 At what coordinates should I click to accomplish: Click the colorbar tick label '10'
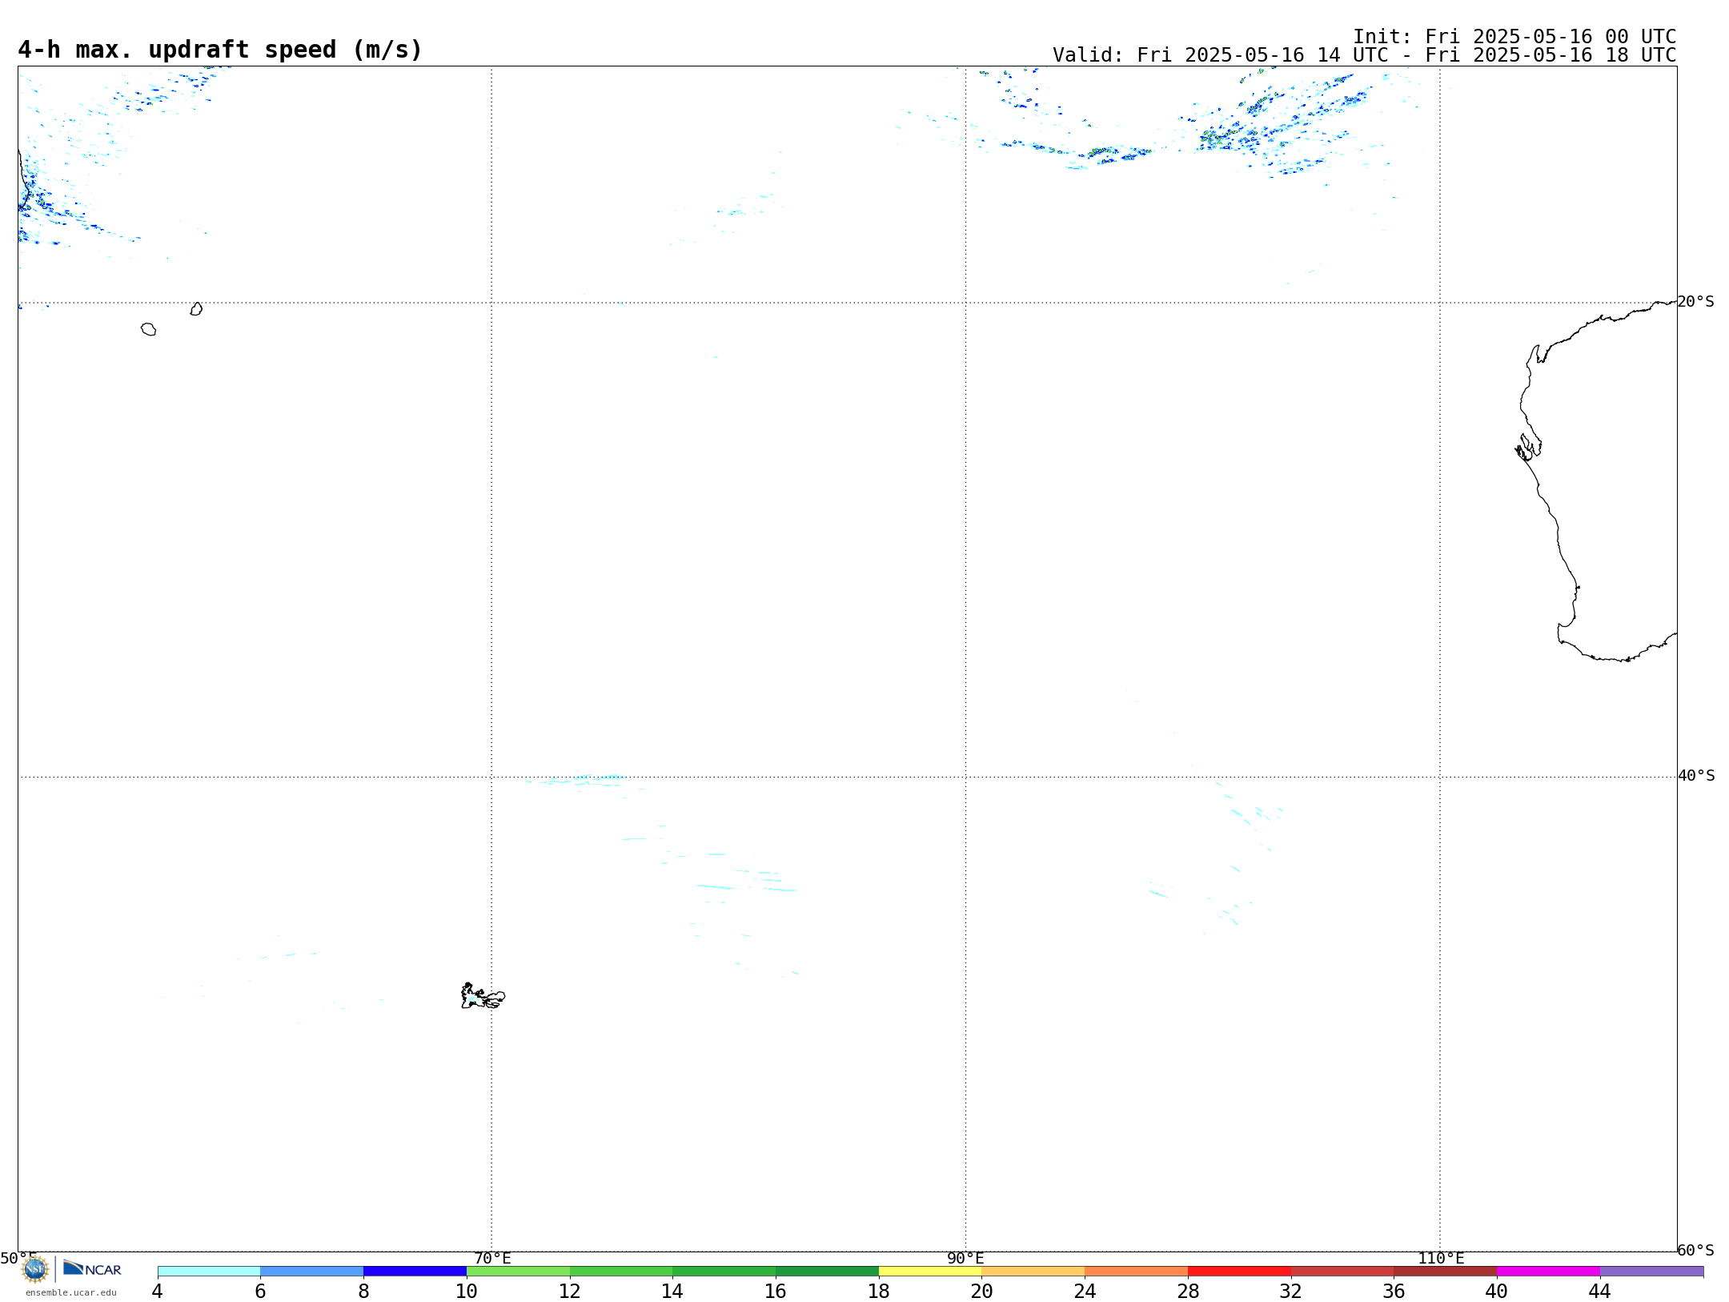[467, 1292]
